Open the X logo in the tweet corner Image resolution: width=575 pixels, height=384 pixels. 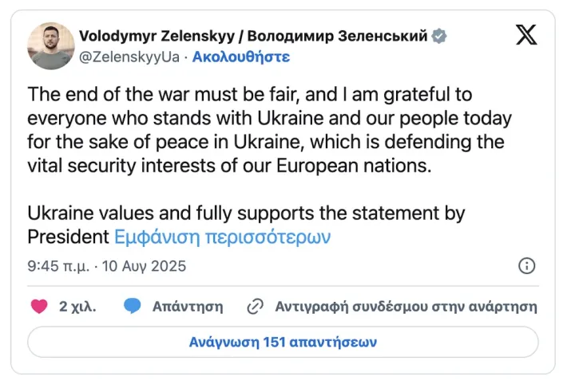(526, 35)
